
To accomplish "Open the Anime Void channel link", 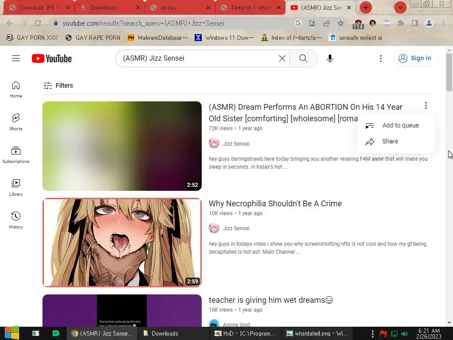I will (236, 325).
